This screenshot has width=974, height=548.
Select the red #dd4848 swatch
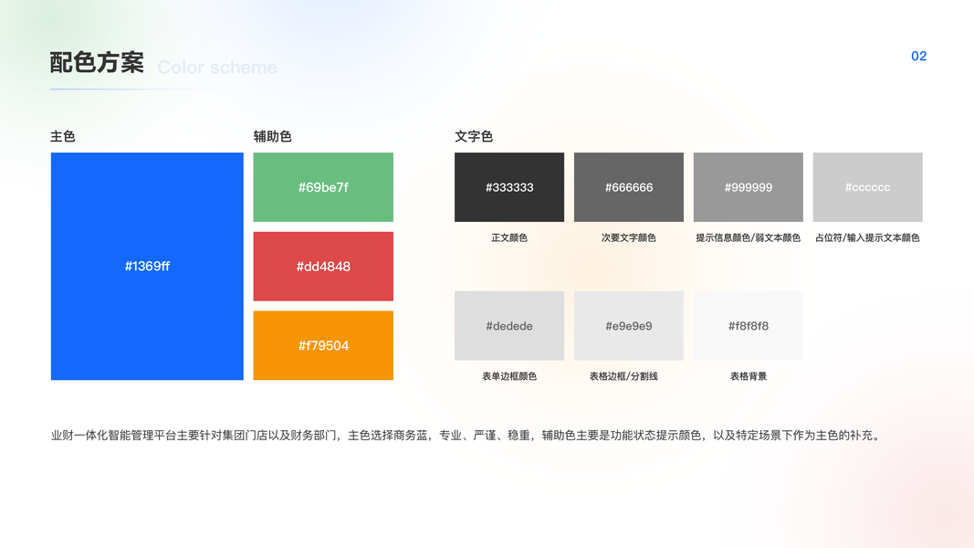pyautogui.click(x=323, y=267)
